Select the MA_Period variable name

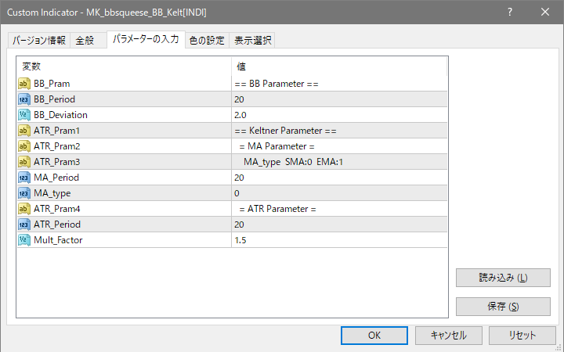pyautogui.click(x=56, y=178)
